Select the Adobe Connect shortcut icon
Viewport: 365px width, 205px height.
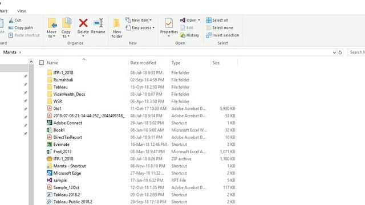click(x=50, y=123)
